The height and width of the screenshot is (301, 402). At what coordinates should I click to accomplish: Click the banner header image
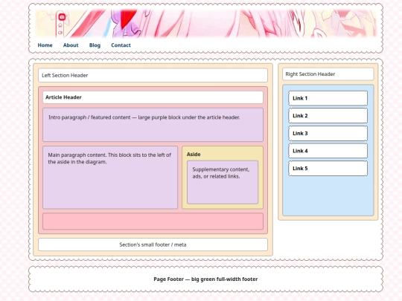tap(205, 23)
